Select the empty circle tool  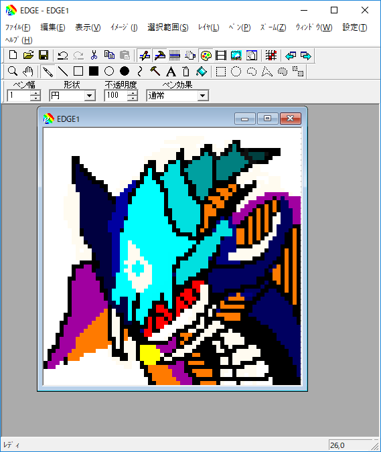tap(109, 71)
